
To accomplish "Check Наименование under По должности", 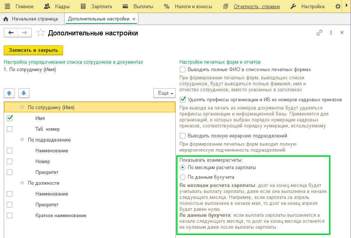I will 10,194.
